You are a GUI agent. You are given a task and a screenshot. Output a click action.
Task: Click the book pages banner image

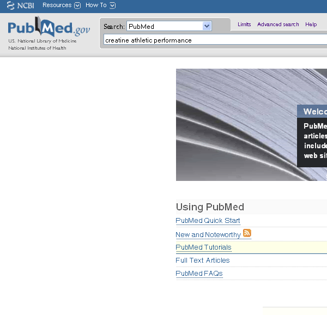235,124
